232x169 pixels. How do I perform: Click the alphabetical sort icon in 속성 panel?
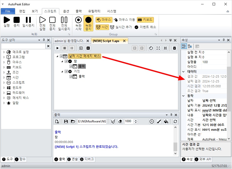190,46
